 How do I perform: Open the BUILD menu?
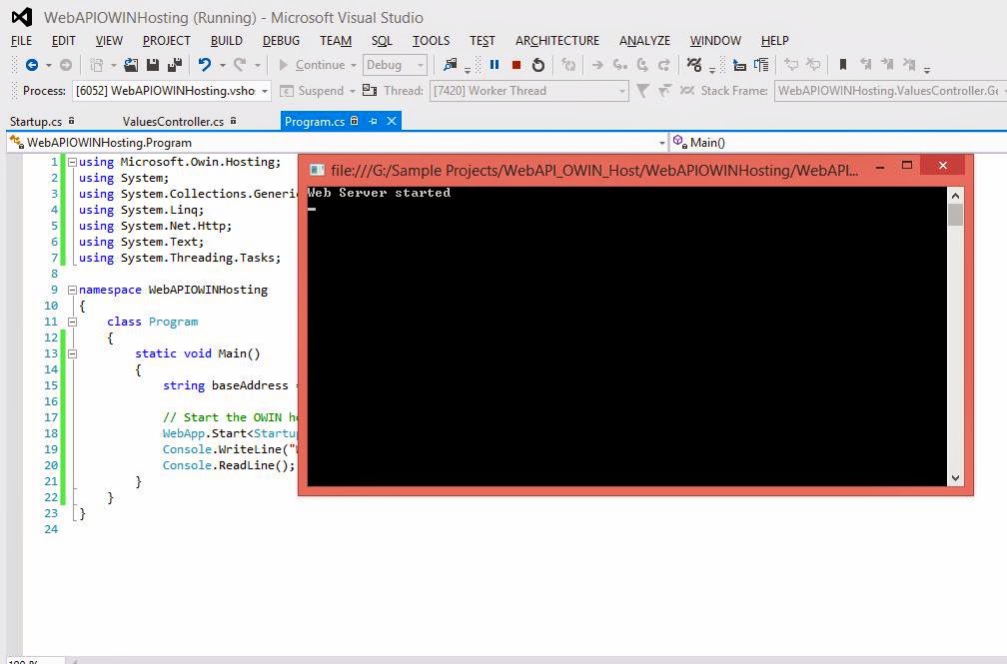(227, 41)
